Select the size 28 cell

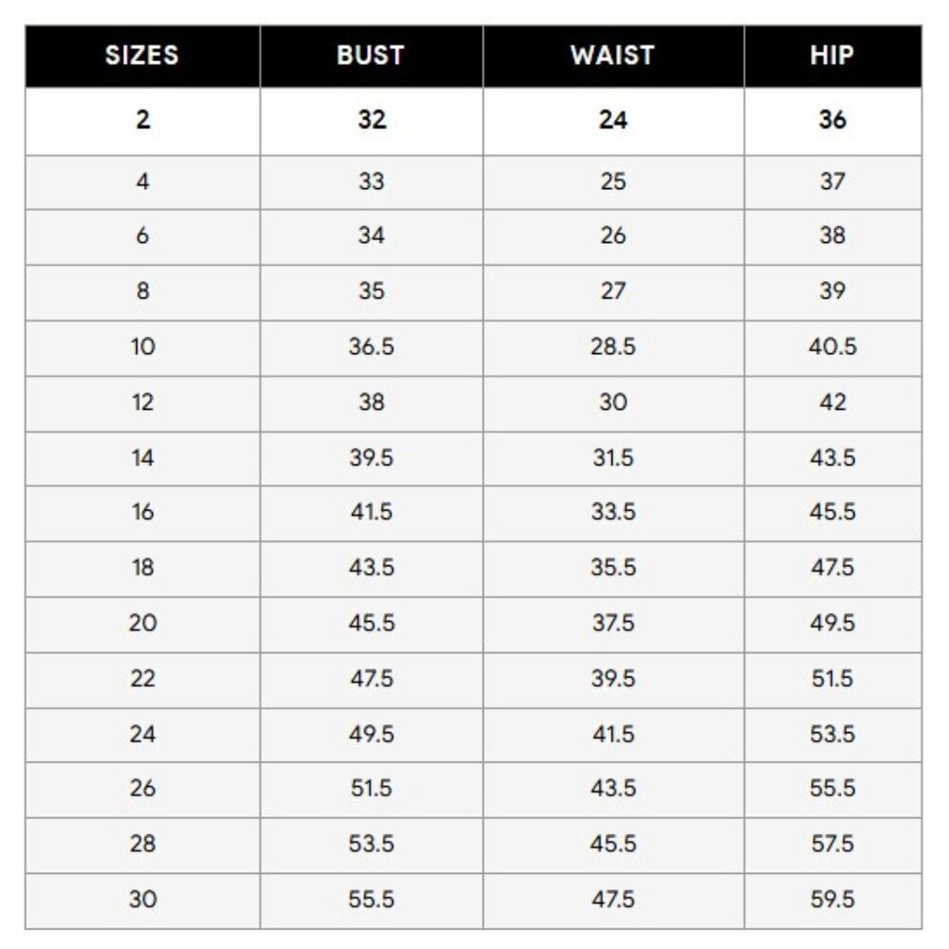[142, 845]
